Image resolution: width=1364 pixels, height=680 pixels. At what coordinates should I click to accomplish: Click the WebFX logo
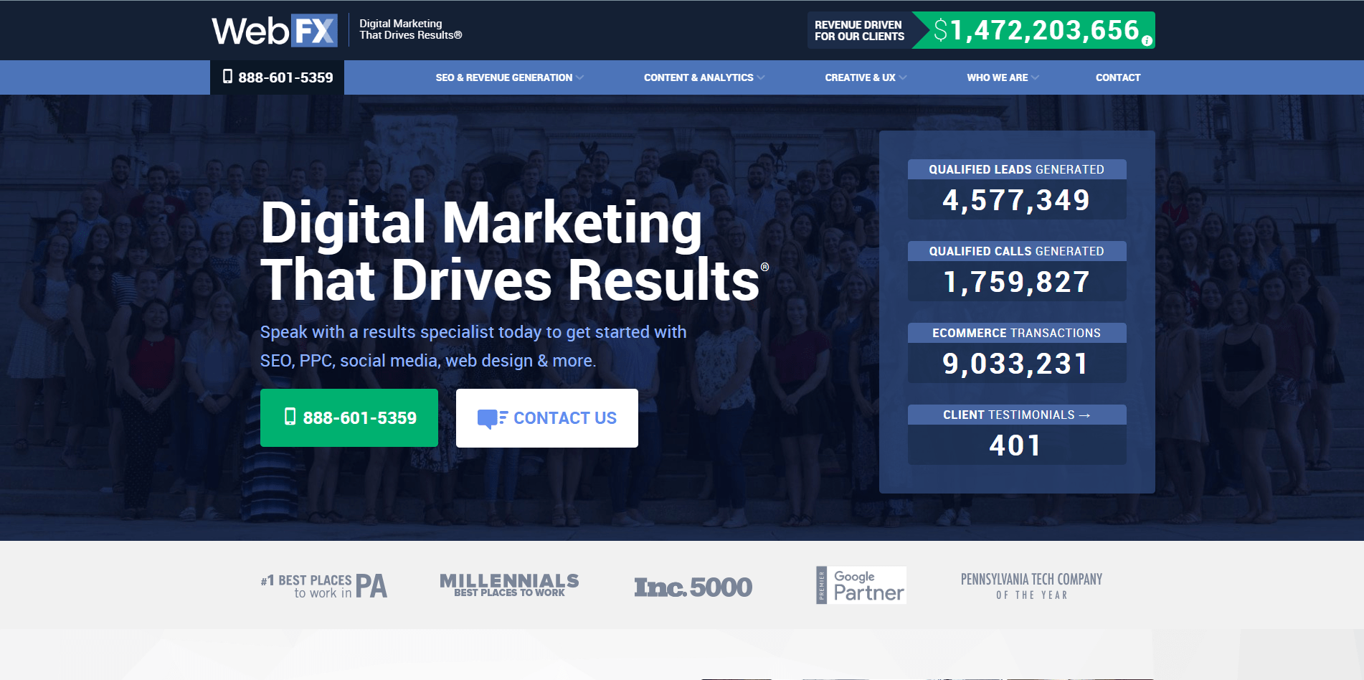[x=275, y=29]
